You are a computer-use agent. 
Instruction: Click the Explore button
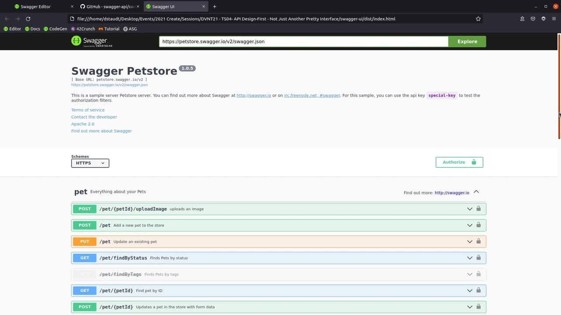467,42
